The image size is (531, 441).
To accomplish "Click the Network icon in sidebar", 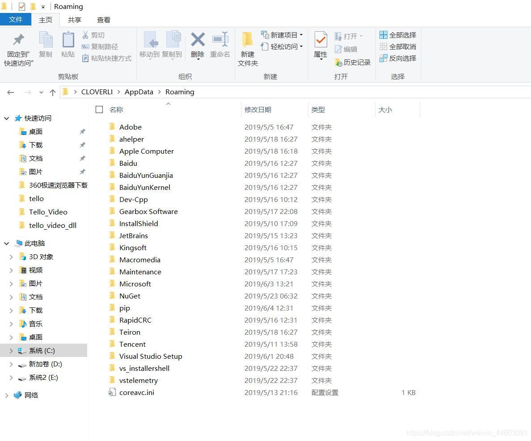I will (18, 395).
